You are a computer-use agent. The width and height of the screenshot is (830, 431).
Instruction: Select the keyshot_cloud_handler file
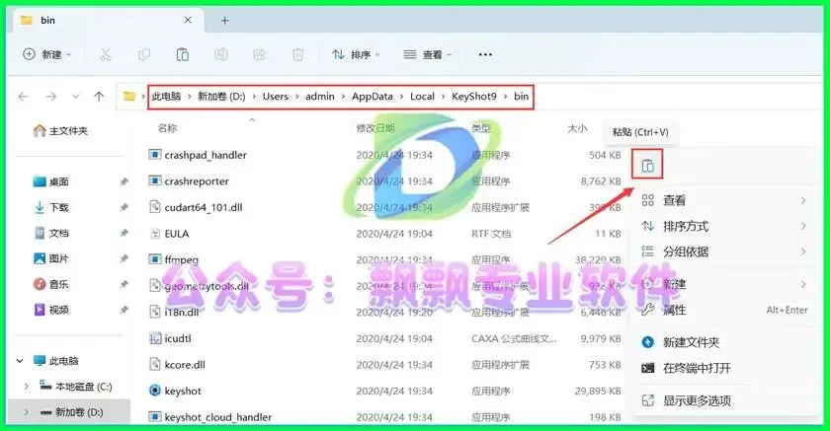[210, 417]
